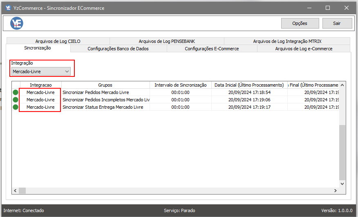Select 'Sincronizar Pedidos Mercado Livre' cell
This screenshot has width=358, height=217.
coord(105,92)
